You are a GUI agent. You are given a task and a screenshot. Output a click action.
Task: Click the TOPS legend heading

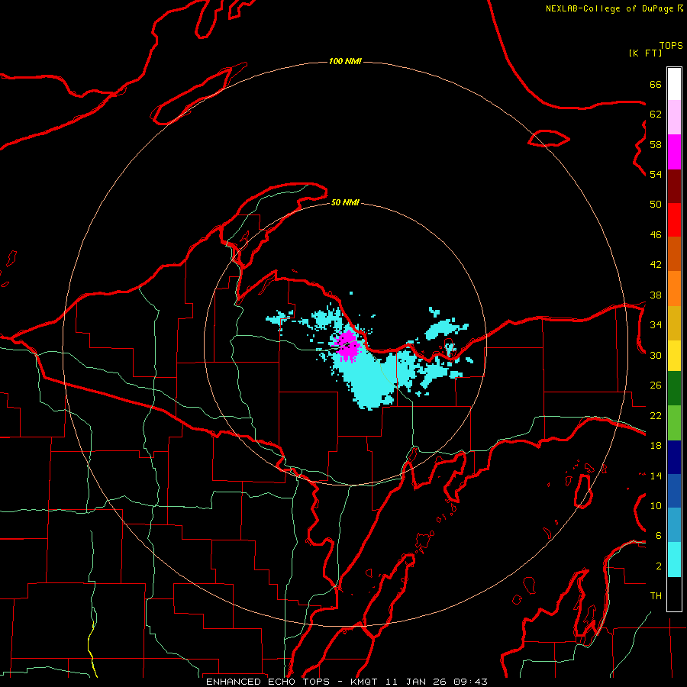[671, 45]
